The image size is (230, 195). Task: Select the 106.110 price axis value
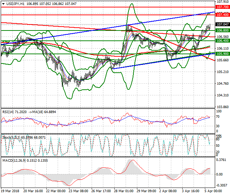(223, 48)
